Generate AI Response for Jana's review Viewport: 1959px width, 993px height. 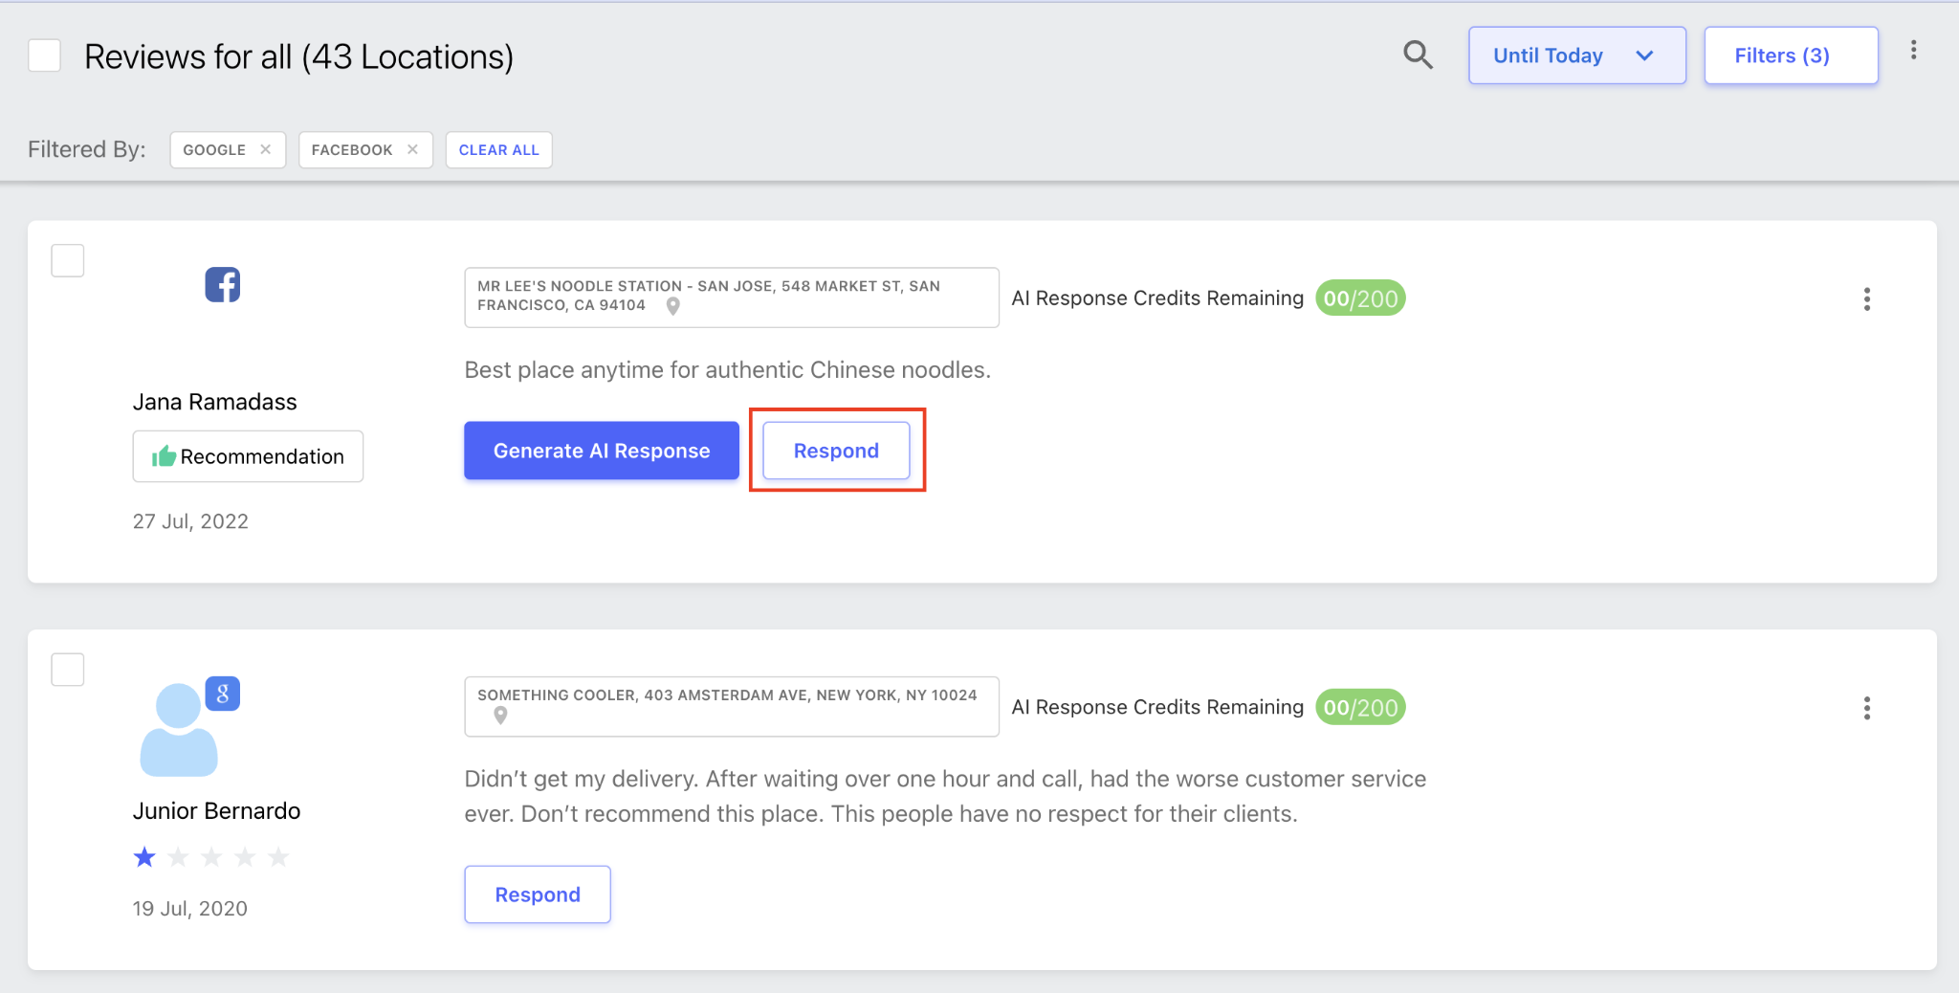coord(602,451)
